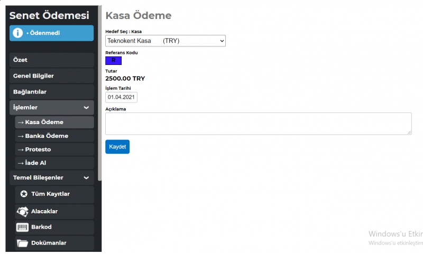The image size is (423, 254).
Task: Collapse the Temel Bileşenler chevron
Action: [x=86, y=178]
